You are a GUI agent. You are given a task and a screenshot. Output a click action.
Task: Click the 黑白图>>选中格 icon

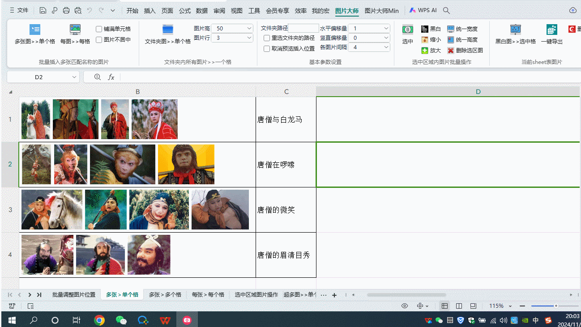coord(516,30)
